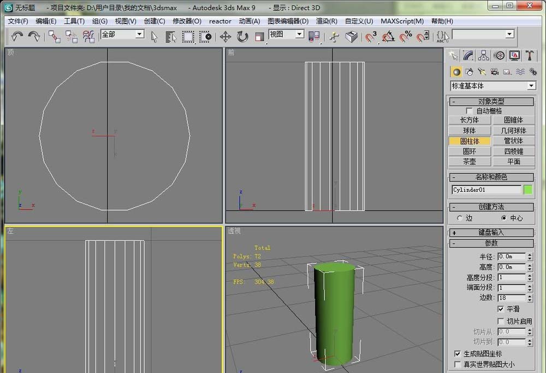Viewport: 546px width, 373px height.
Task: Expand the 键盘输入 rollout
Action: pyautogui.click(x=491, y=232)
